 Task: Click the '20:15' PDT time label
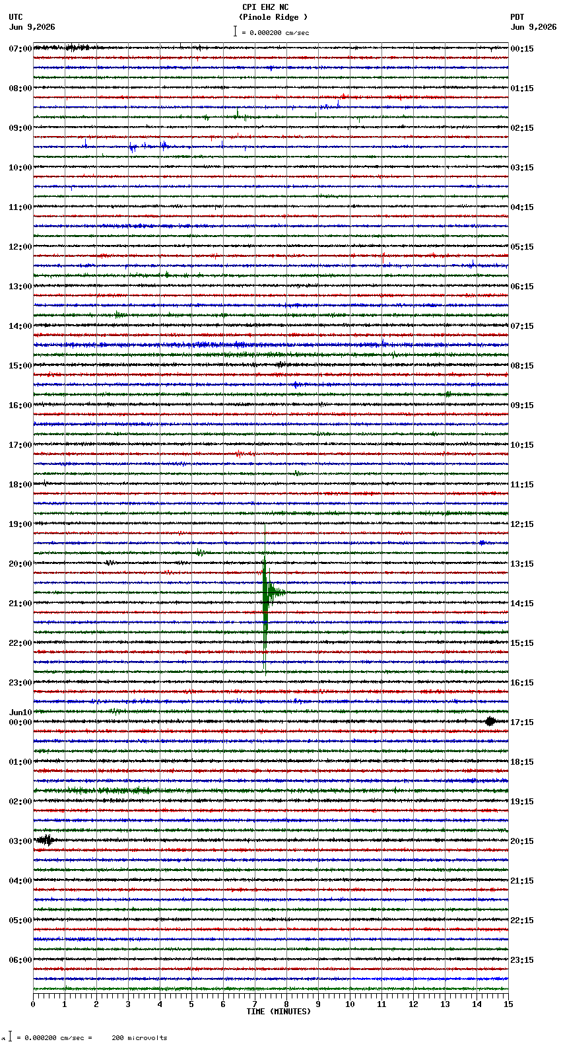(x=522, y=841)
